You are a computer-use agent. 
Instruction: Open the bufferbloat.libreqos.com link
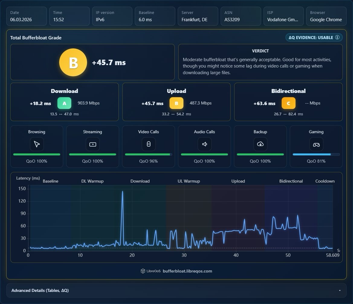tap(187, 271)
